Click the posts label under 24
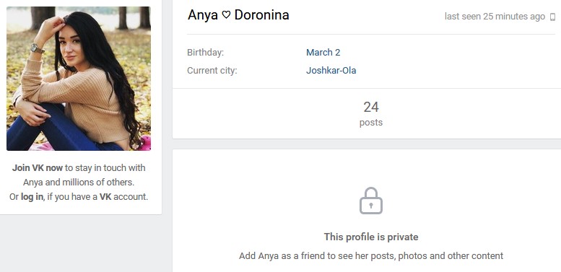This screenshot has height=272, width=561. click(x=371, y=123)
